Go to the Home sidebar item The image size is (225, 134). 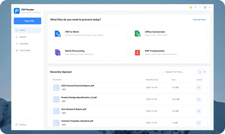pyautogui.click(x=27, y=30)
